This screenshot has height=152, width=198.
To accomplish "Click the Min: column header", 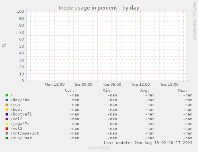I will tap(107, 90).
